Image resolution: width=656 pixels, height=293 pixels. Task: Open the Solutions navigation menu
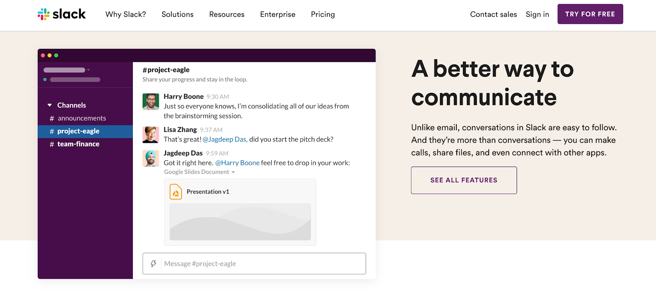click(178, 14)
